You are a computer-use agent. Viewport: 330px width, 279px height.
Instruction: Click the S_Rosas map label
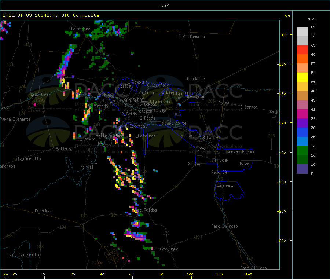[147, 118]
